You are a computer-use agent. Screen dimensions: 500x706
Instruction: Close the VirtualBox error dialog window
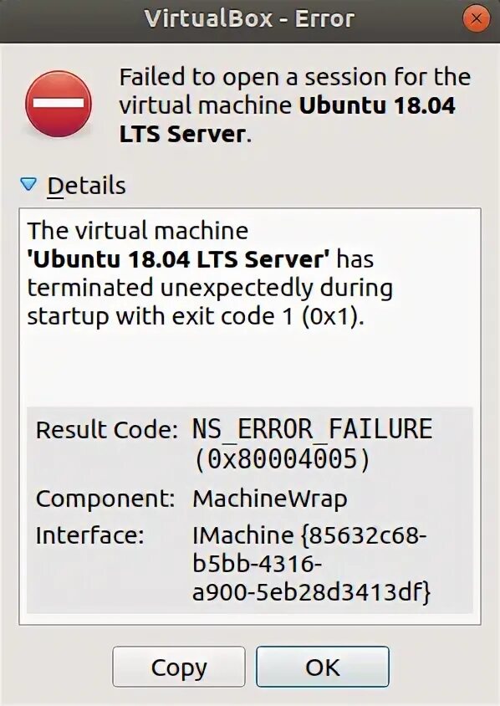[x=476, y=18]
